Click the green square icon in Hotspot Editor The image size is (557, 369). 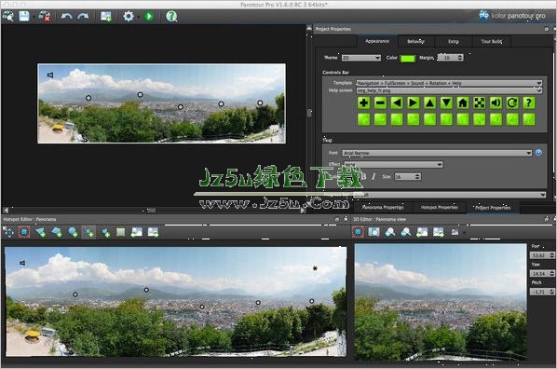121,233
